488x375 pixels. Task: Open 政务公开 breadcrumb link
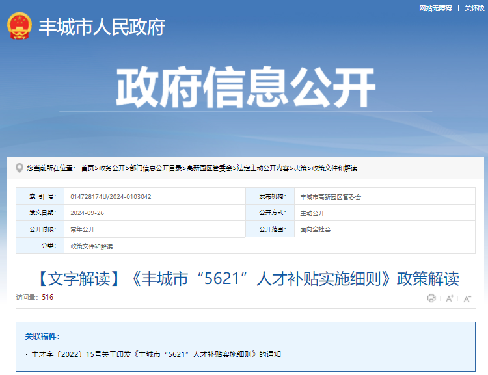pos(112,168)
